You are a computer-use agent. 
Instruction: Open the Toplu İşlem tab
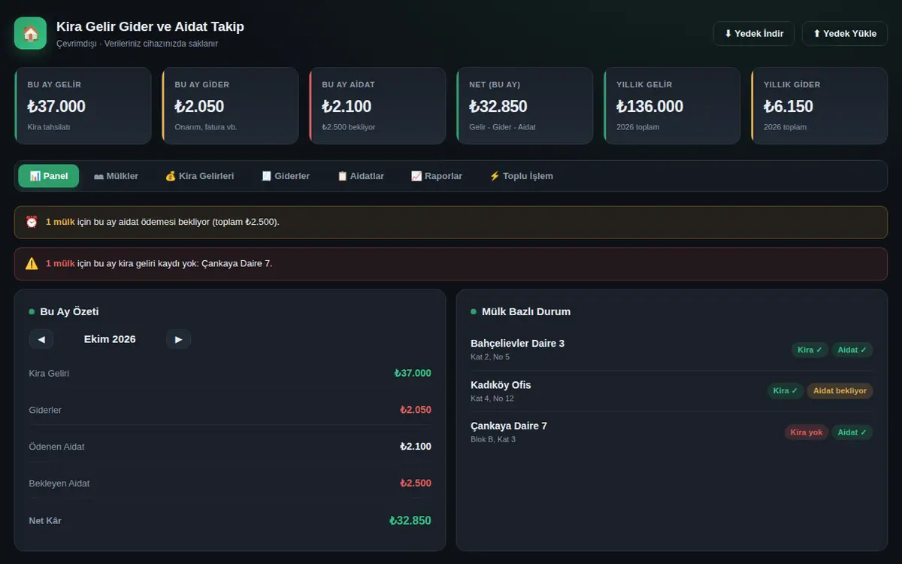coord(521,176)
